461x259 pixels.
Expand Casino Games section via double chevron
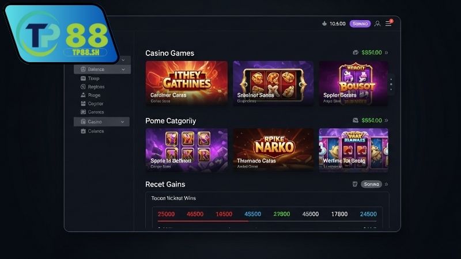tap(386, 52)
